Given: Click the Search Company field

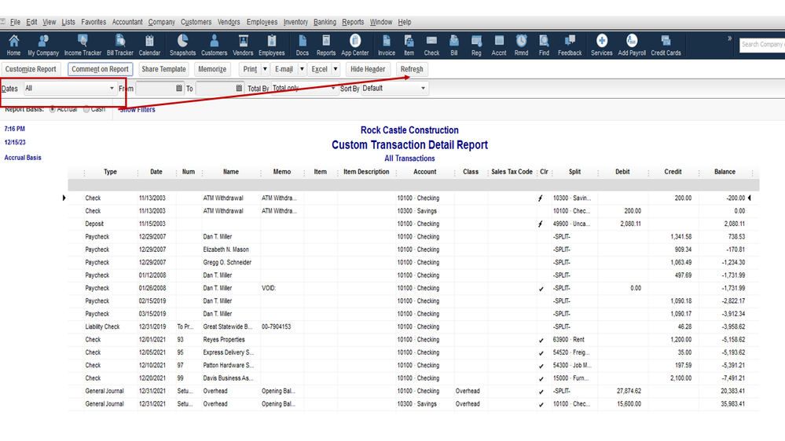Looking at the screenshot, I should 762,45.
